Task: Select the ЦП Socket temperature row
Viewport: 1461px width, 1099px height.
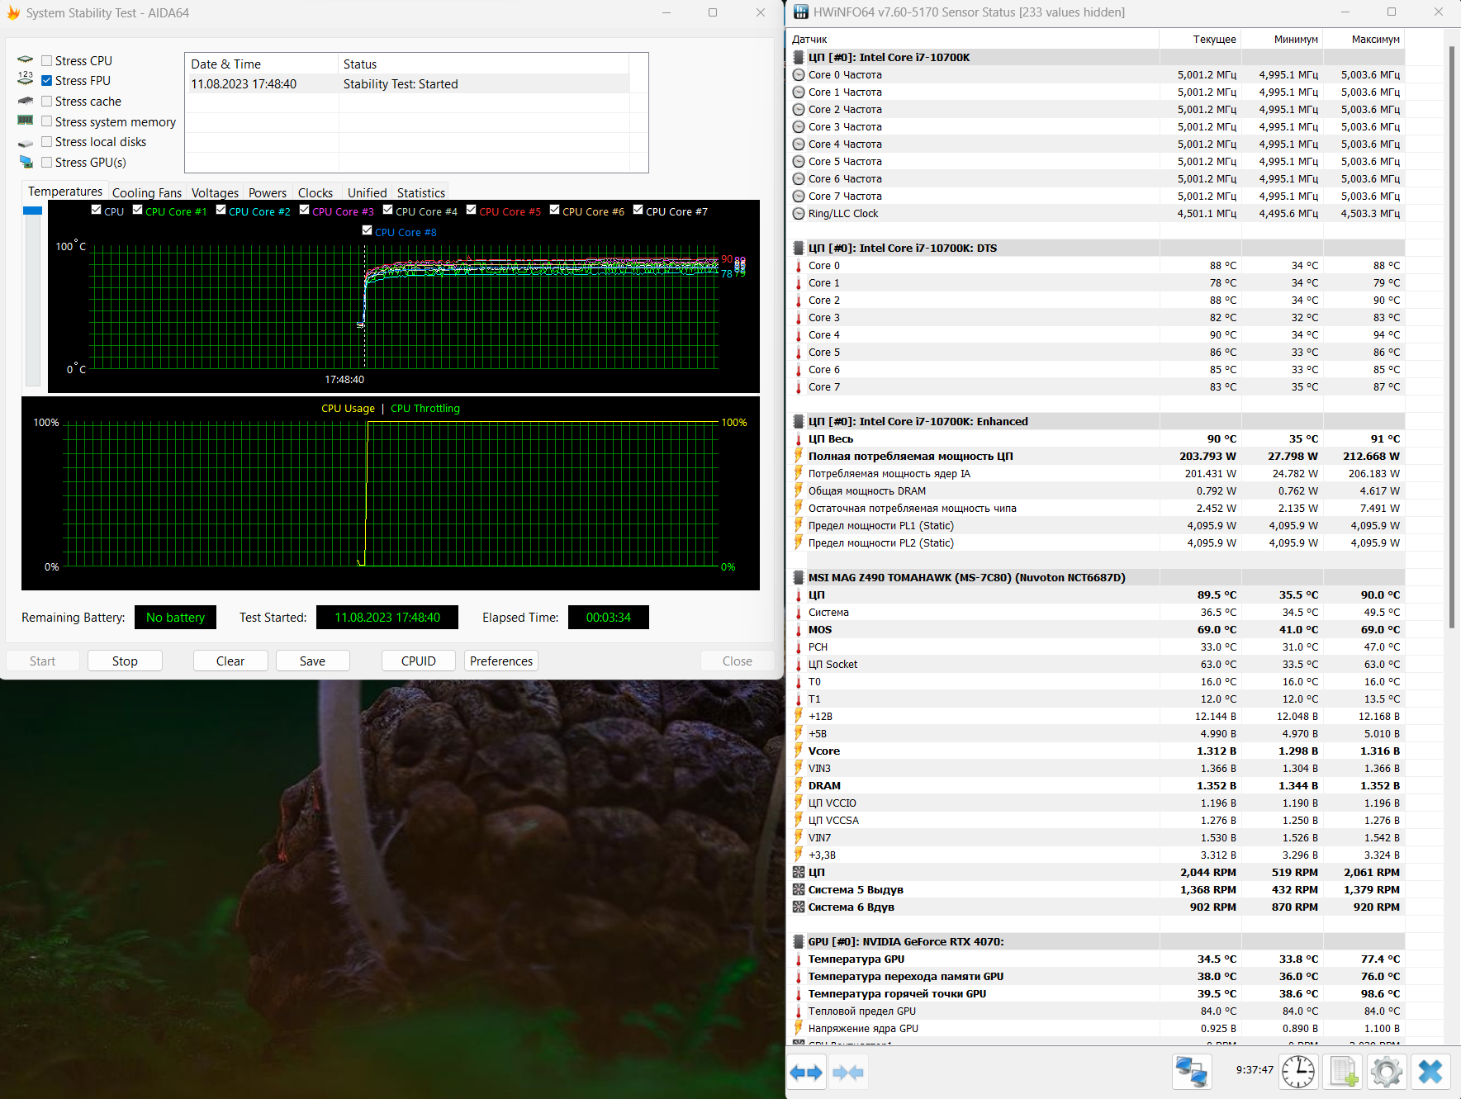Action: click(1096, 664)
